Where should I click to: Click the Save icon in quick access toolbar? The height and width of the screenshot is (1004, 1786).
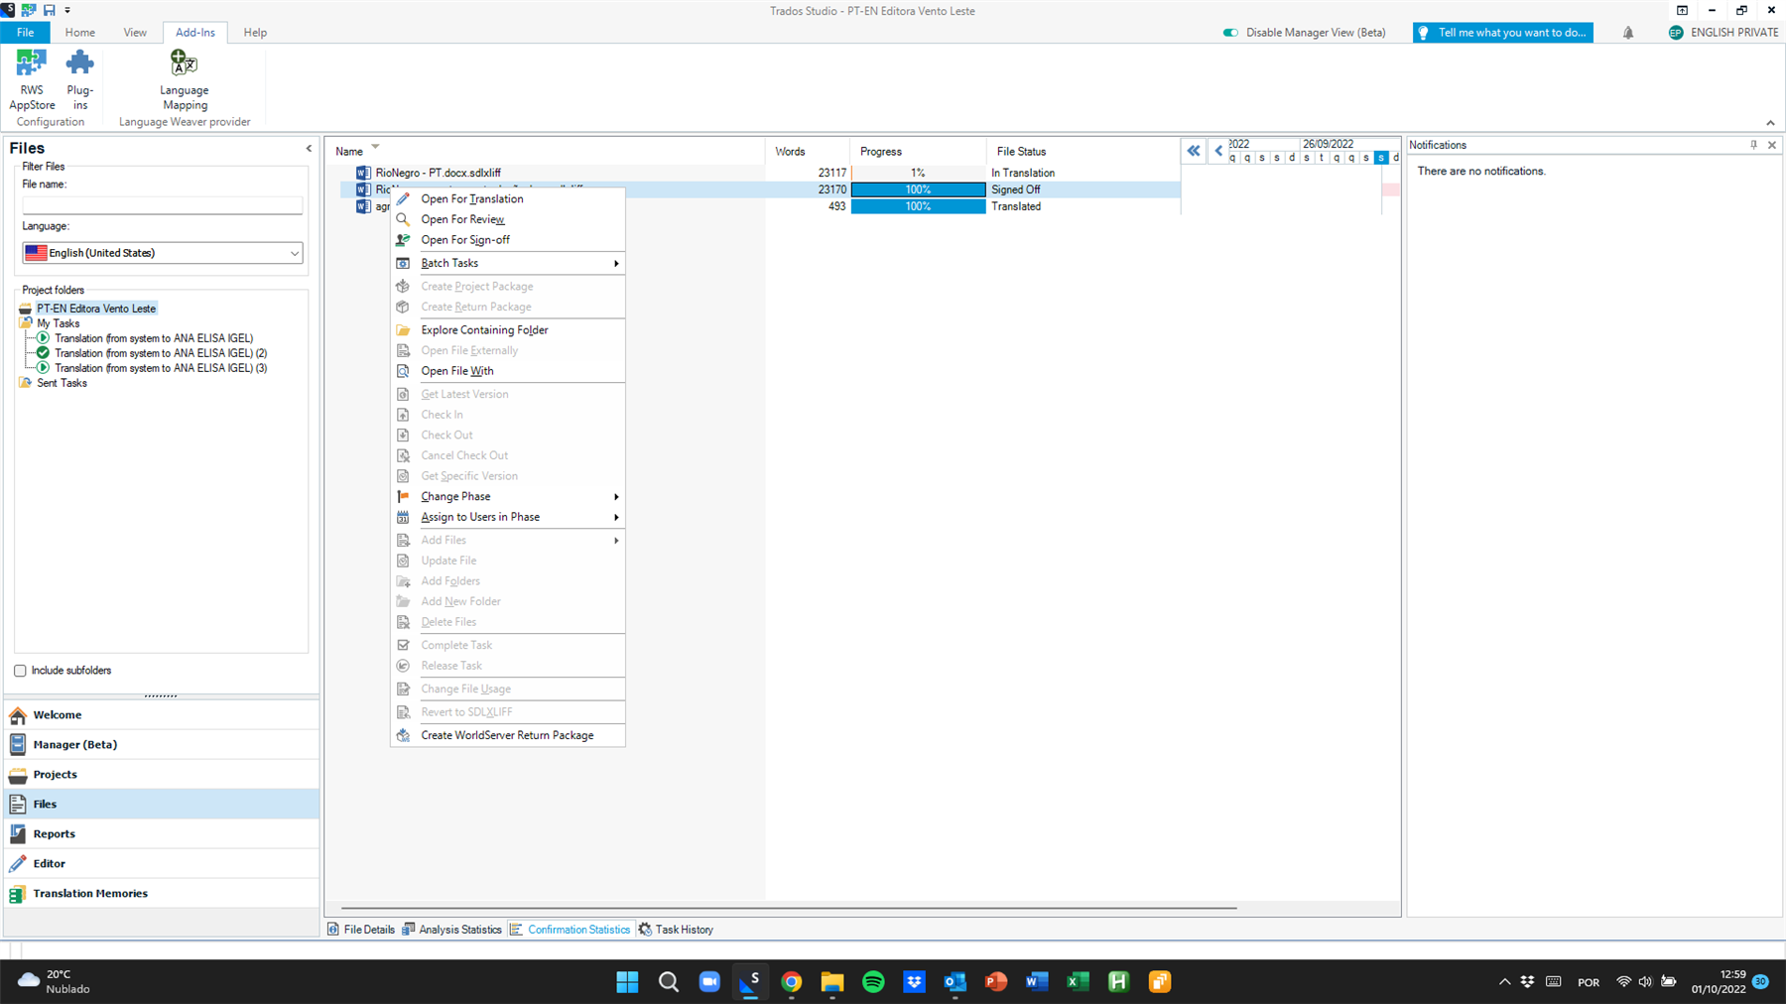[49, 10]
